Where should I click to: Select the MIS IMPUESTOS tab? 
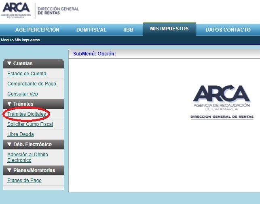tap(169, 29)
